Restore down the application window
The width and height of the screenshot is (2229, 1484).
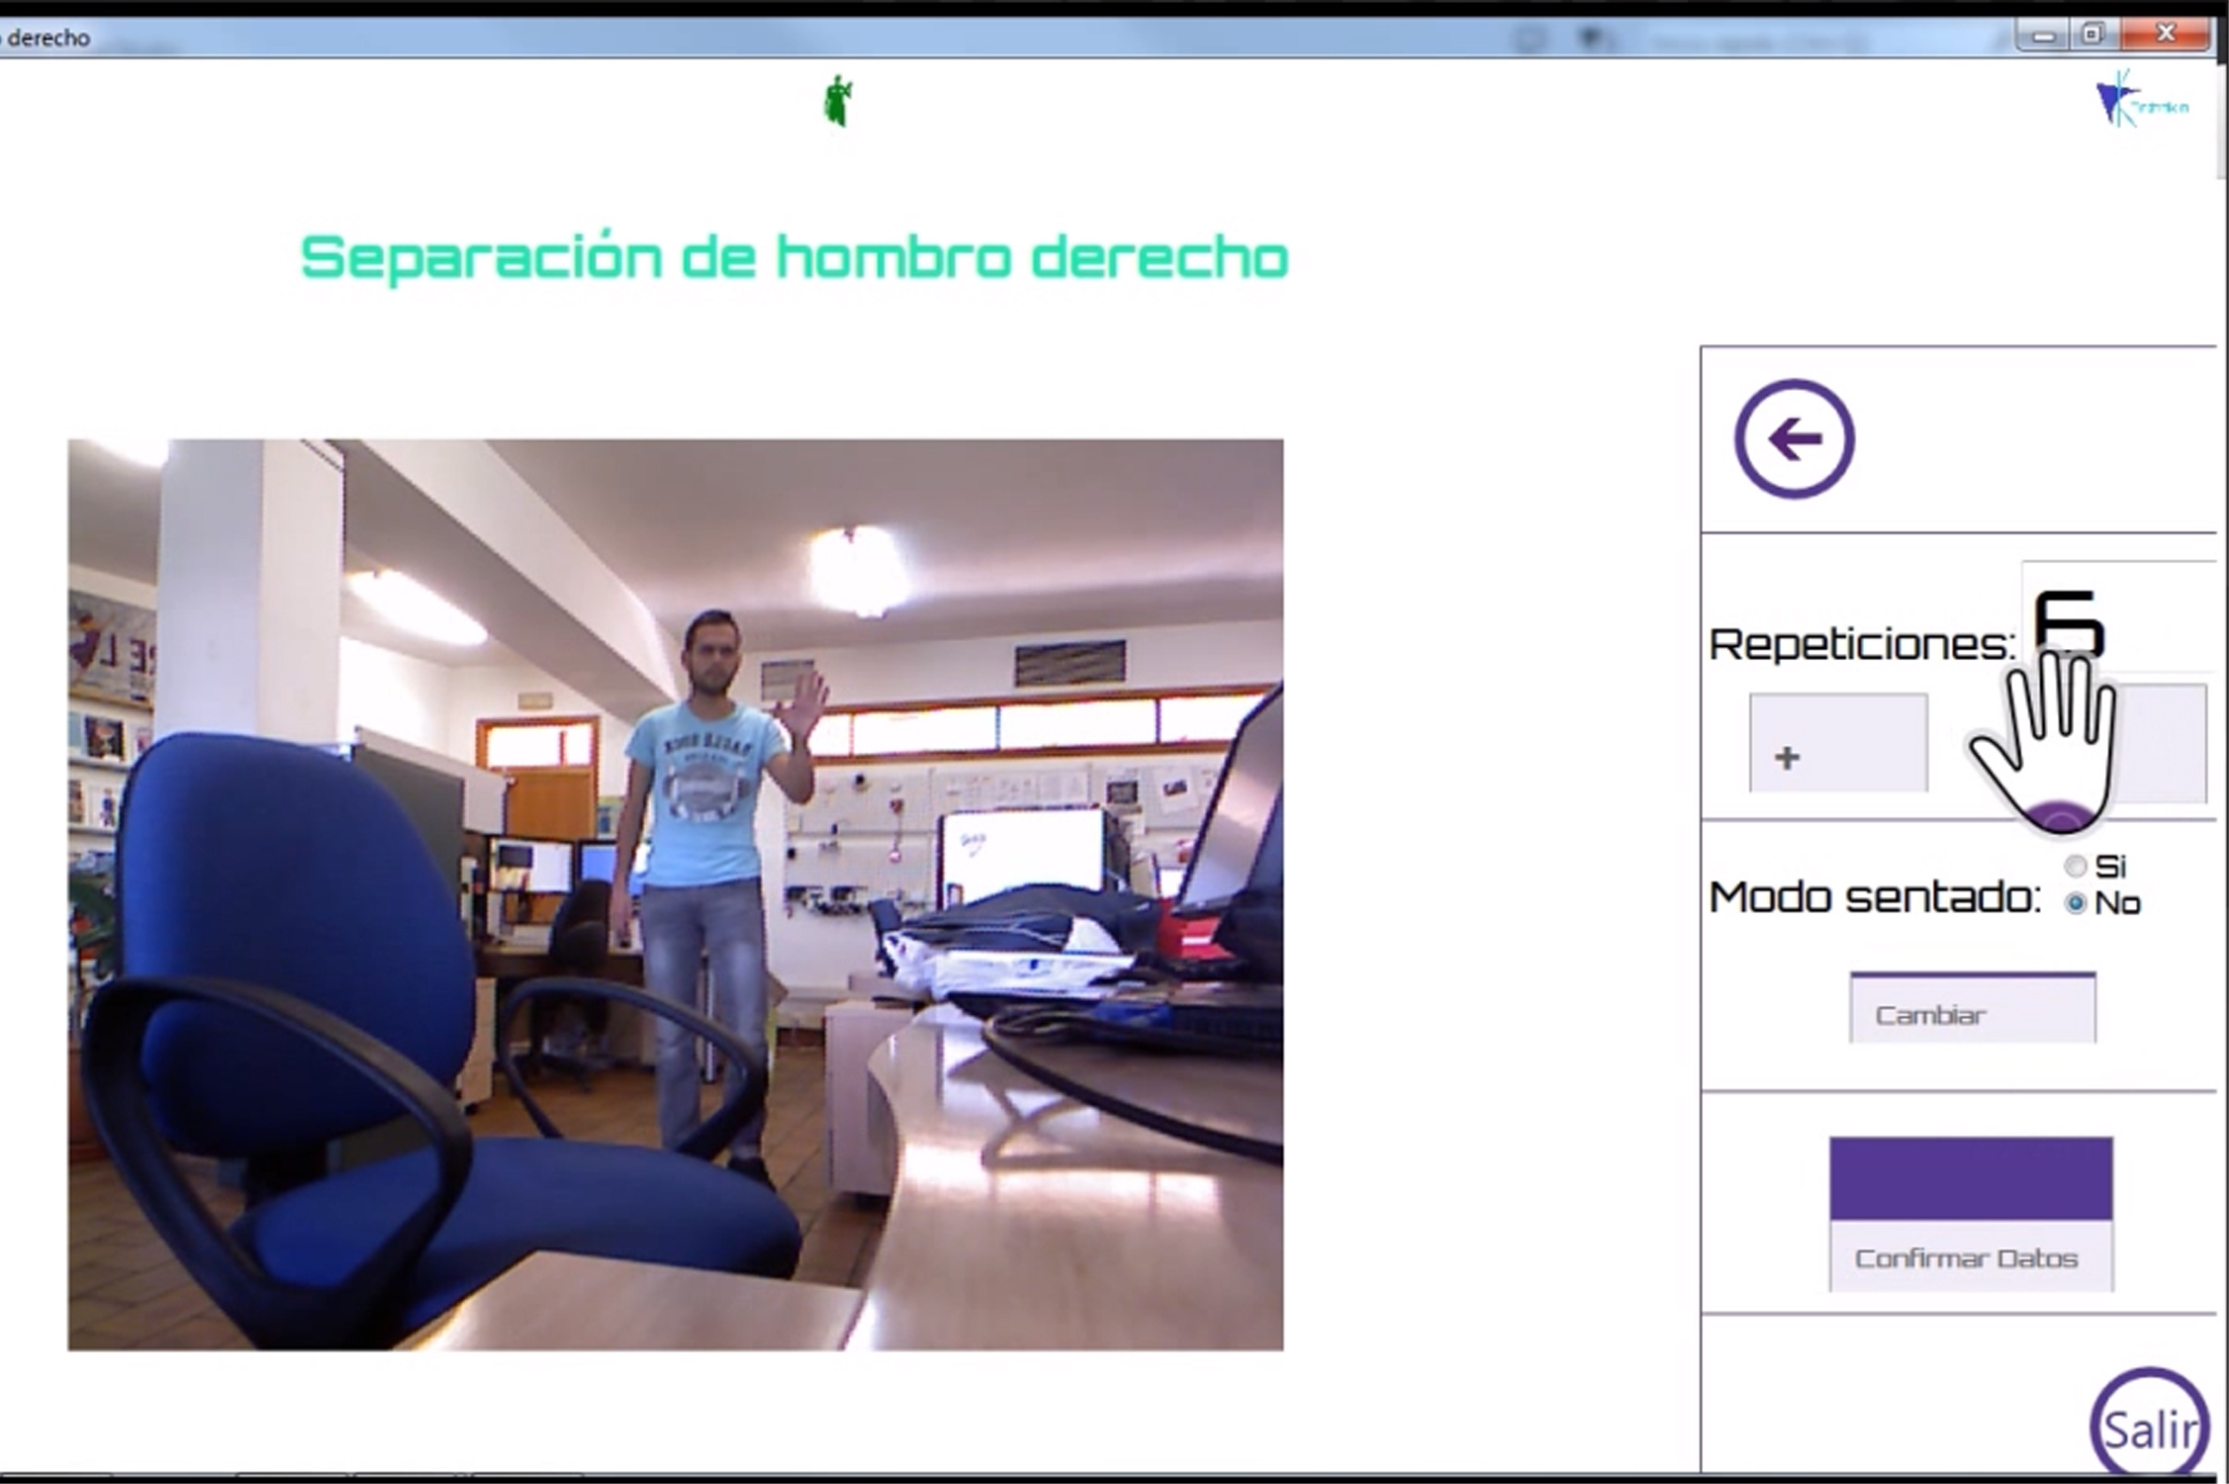(x=2091, y=35)
